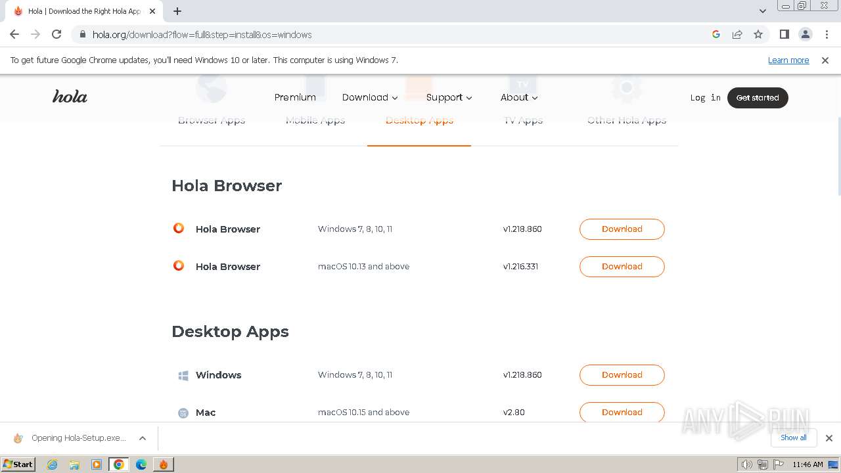Bookmark this page with the star icon

[x=758, y=34]
